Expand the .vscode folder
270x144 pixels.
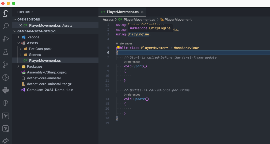click(x=18, y=37)
